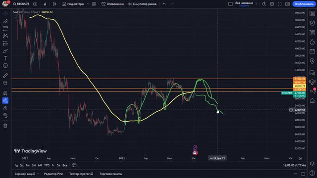Toggle stay in drawing mode
The image size is (317, 178).
coord(5,100)
